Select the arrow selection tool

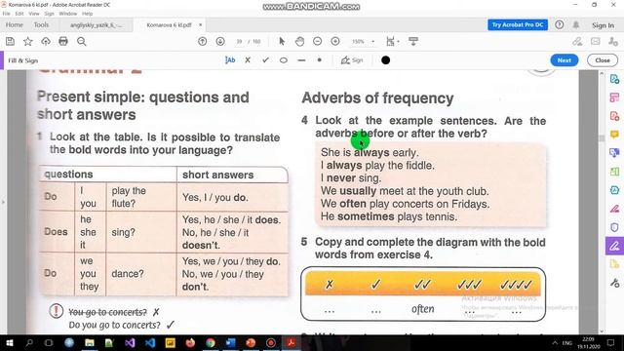click(x=282, y=41)
